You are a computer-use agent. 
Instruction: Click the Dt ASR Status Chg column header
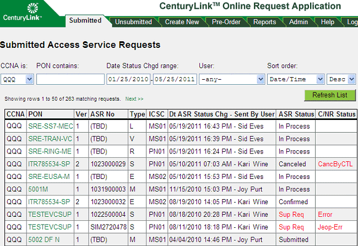tap(222, 114)
